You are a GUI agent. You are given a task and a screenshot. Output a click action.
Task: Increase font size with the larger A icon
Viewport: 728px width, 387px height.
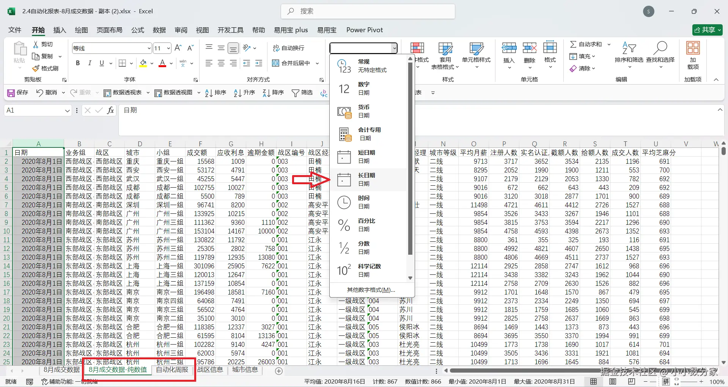(x=178, y=48)
